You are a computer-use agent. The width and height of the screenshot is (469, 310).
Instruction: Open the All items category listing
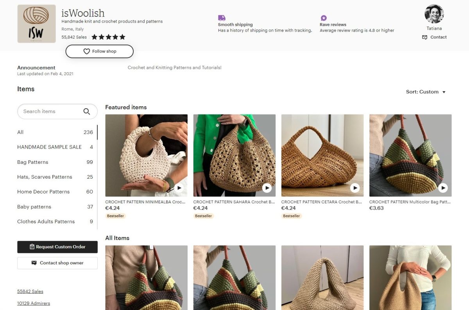point(20,132)
